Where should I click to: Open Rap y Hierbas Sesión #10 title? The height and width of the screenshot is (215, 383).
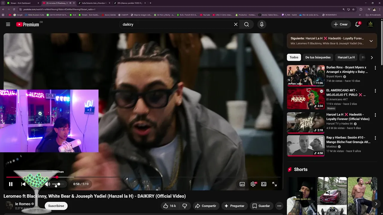tap(348, 140)
